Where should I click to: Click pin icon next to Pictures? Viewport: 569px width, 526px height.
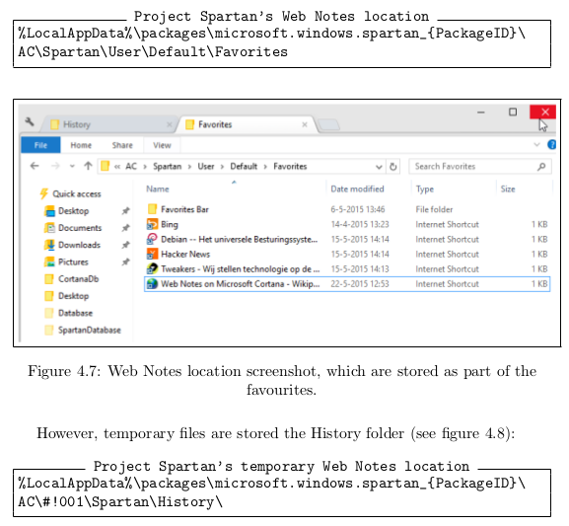point(125,262)
